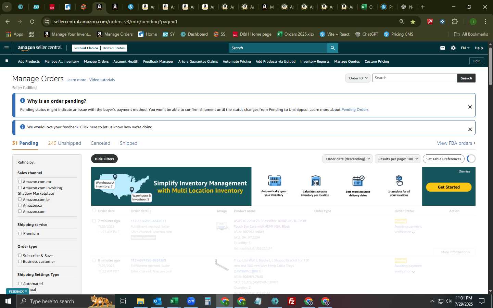The width and height of the screenshot is (493, 308).
Task: Check the Amazon.com.mx sales channel filter
Action: 20,182
